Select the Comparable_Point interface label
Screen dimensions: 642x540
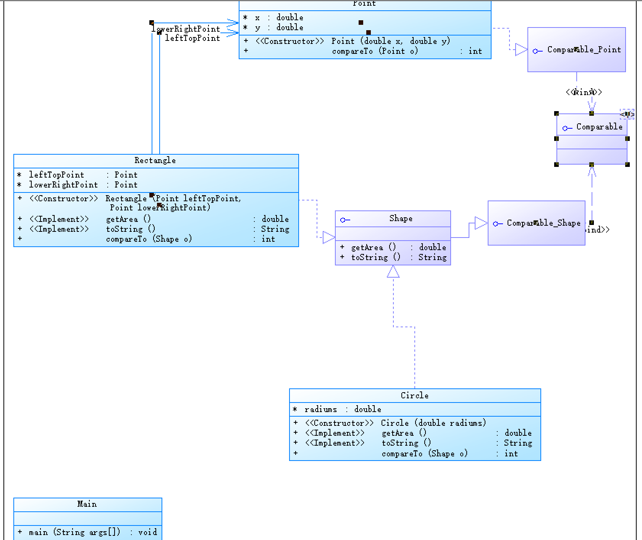pyautogui.click(x=584, y=50)
